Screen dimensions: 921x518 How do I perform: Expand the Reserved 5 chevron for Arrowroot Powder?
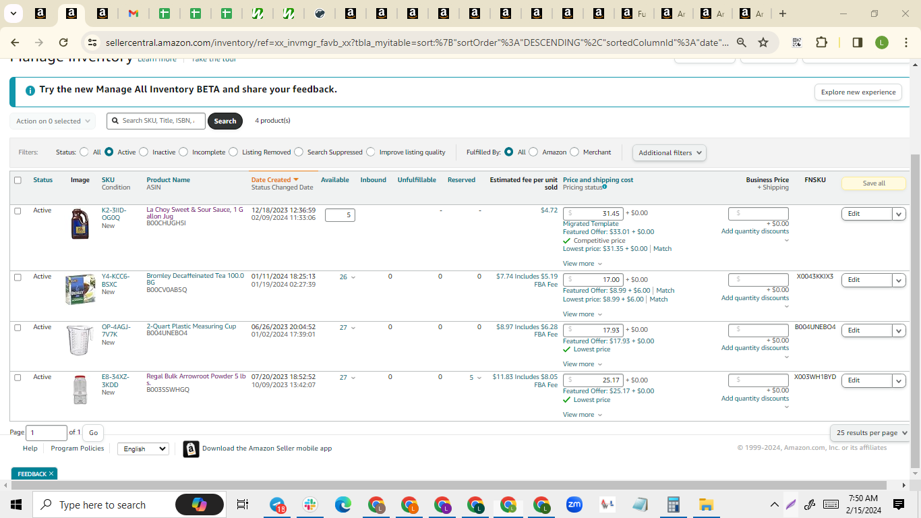coord(479,378)
